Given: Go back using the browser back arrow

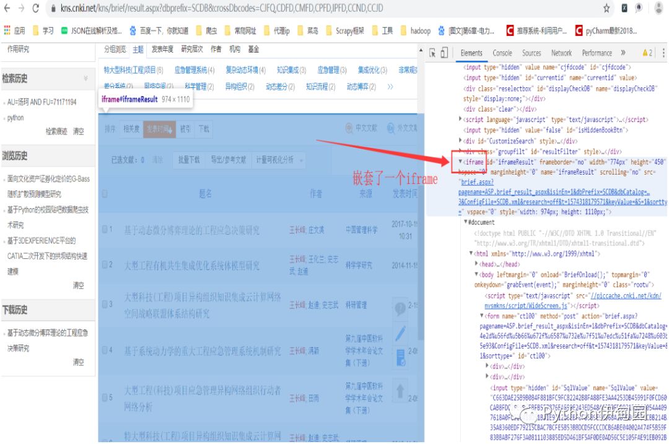Looking at the screenshot, I should point(7,8).
